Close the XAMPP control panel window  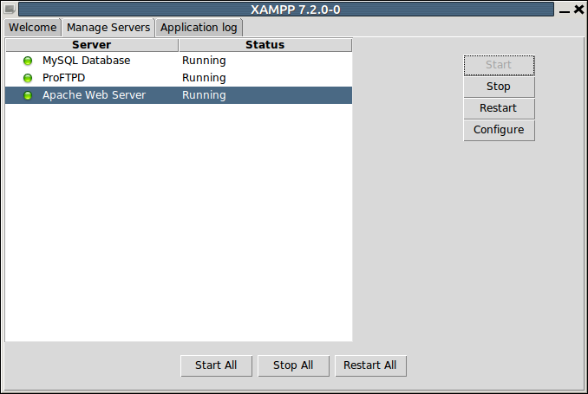tap(578, 10)
